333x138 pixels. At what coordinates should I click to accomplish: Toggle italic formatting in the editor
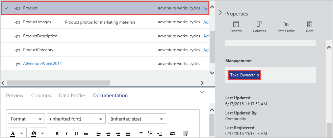tap(67, 134)
